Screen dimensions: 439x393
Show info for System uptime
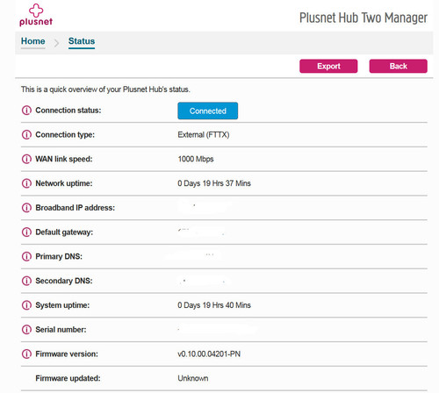26,305
